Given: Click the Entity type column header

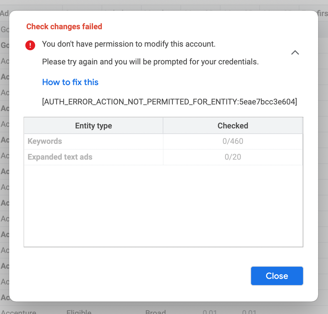Looking at the screenshot, I should point(93,126).
